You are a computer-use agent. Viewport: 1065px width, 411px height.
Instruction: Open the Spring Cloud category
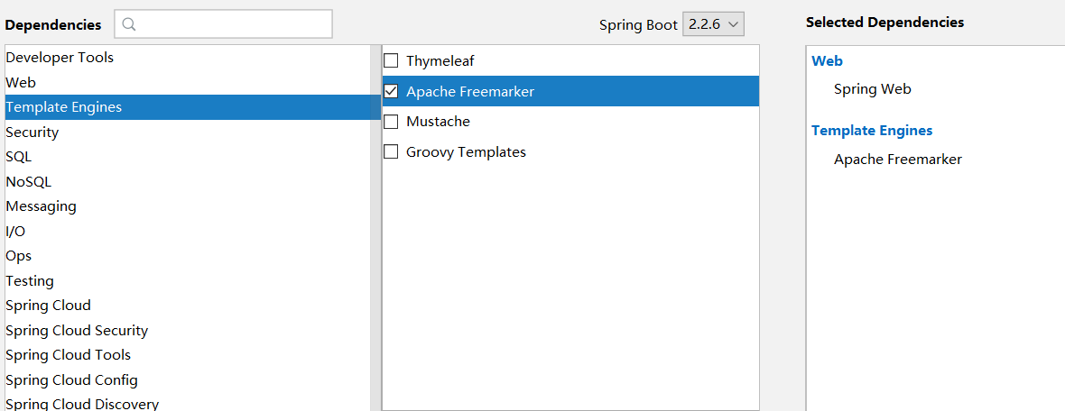[48, 306]
